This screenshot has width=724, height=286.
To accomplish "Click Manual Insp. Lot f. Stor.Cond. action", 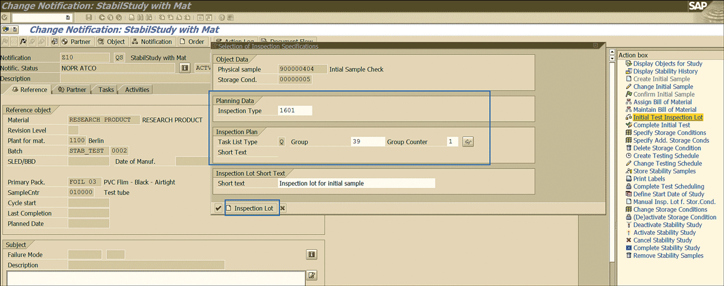I will coord(675,202).
